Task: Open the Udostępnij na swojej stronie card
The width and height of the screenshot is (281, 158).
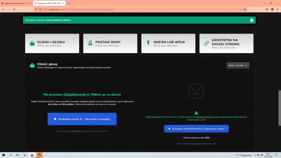Action: (226, 43)
